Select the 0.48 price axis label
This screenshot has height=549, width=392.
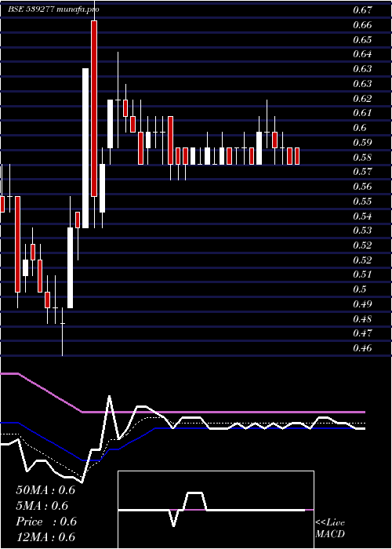tap(362, 319)
